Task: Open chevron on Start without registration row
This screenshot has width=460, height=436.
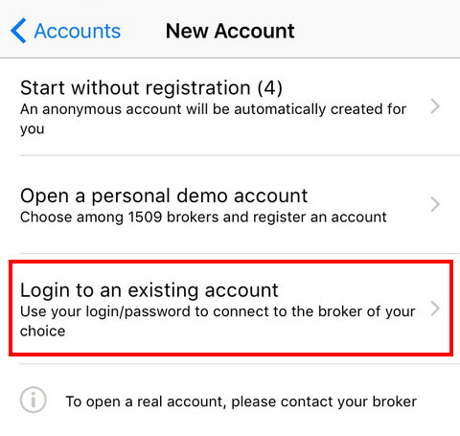Action: [x=435, y=106]
